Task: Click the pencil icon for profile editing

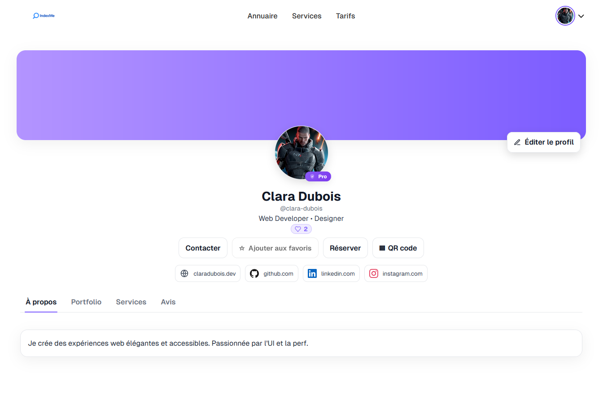Action: click(517, 142)
